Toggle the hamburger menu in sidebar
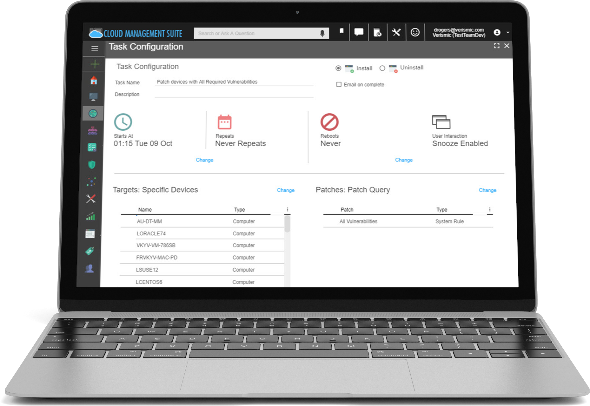Screen dimensions: 590x406 95,49
